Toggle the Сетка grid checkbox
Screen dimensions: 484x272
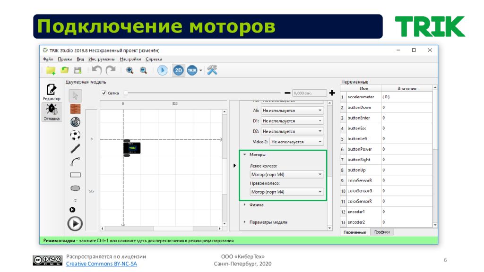104,93
